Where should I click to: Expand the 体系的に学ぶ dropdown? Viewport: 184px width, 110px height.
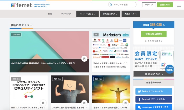tap(110, 14)
